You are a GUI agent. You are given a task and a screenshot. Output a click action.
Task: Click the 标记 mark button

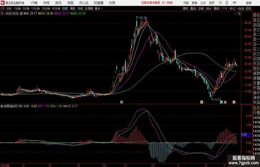[x=232, y=9]
